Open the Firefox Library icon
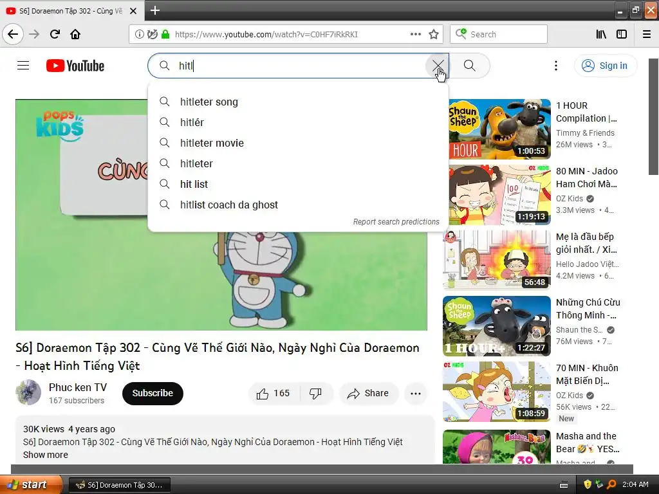The image size is (659, 494). tap(601, 34)
